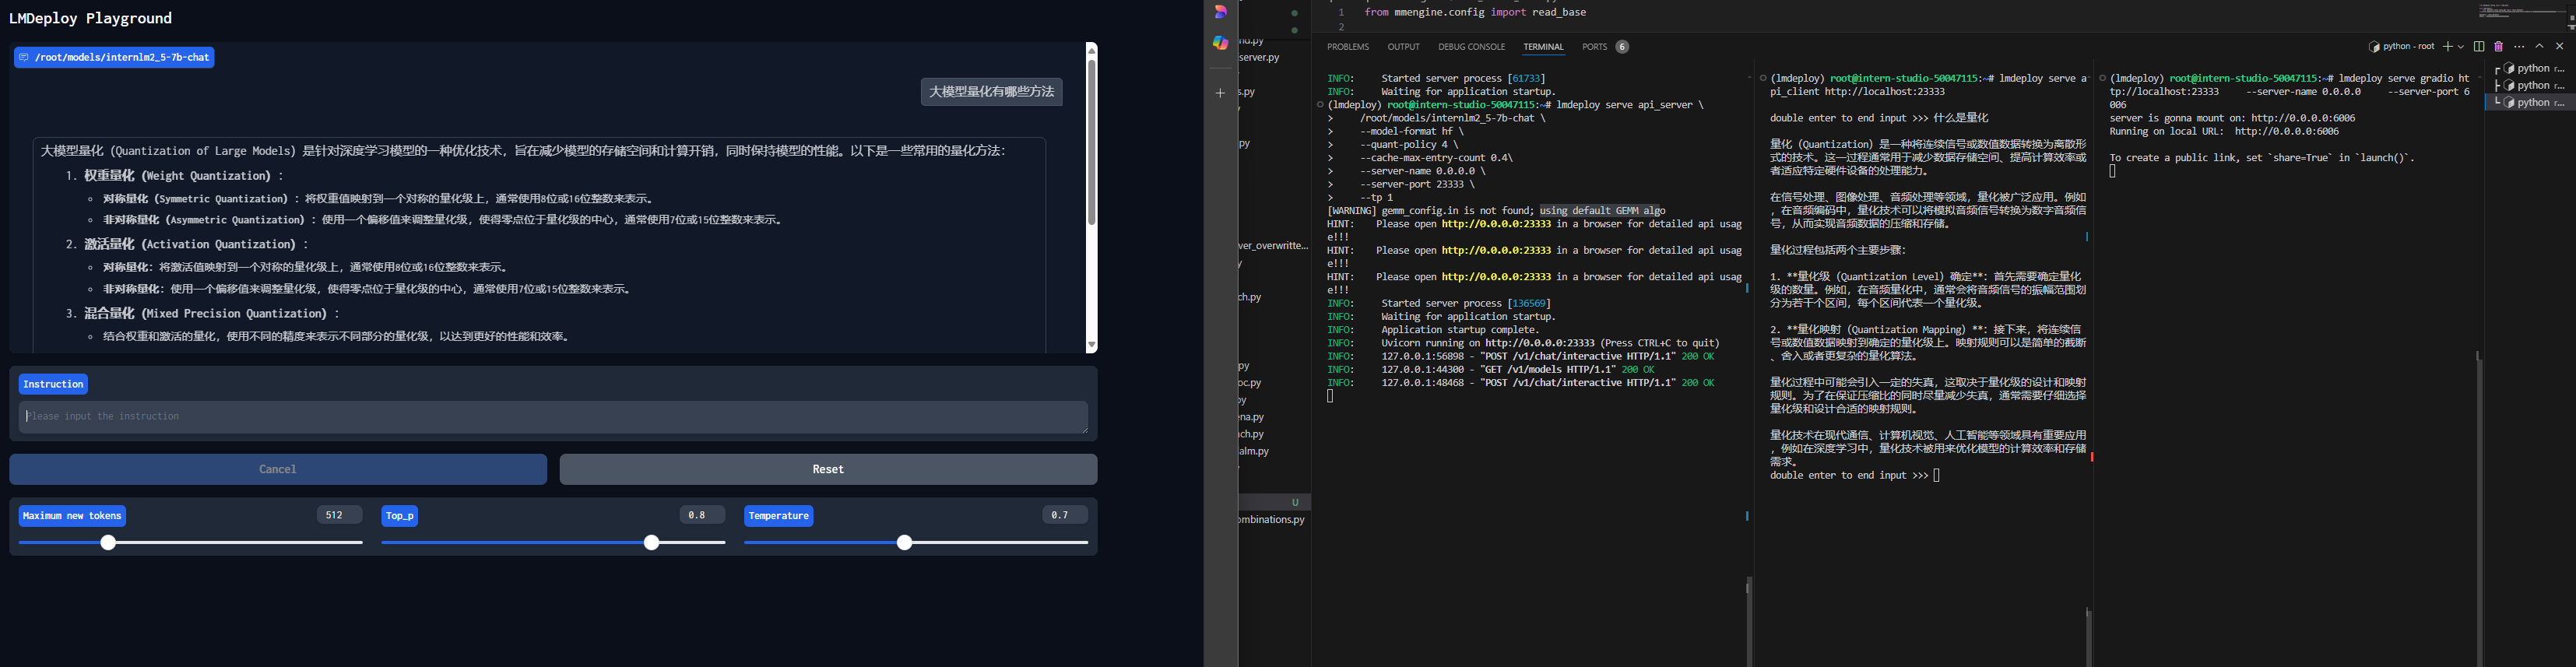The image size is (2576, 667).
Task: Click the Cancel button in LMDeploy Playground
Action: 278,469
